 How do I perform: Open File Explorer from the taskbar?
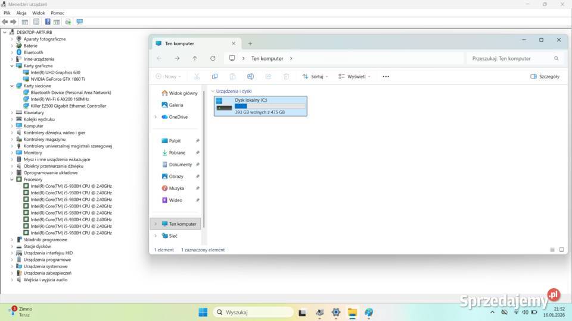[x=352, y=312]
